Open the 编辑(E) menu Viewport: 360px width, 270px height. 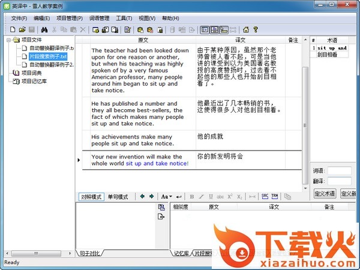41,18
